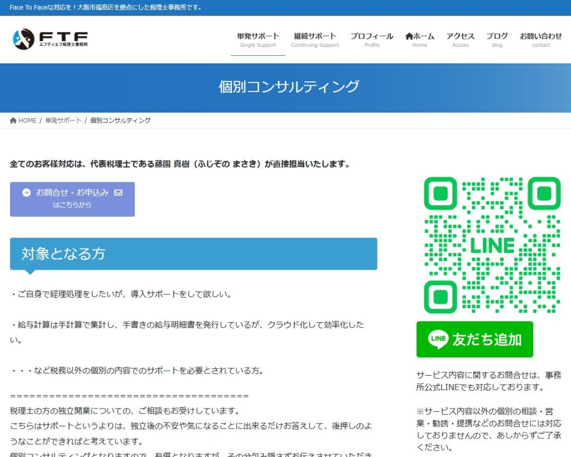Open the ブログ page

coord(497,40)
